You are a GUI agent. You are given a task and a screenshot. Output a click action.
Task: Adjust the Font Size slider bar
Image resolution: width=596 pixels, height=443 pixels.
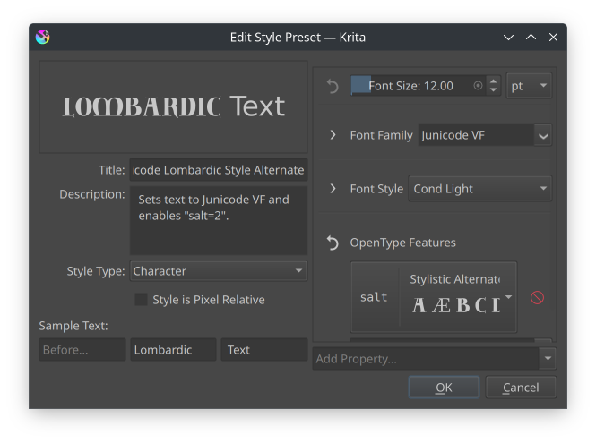(418, 86)
